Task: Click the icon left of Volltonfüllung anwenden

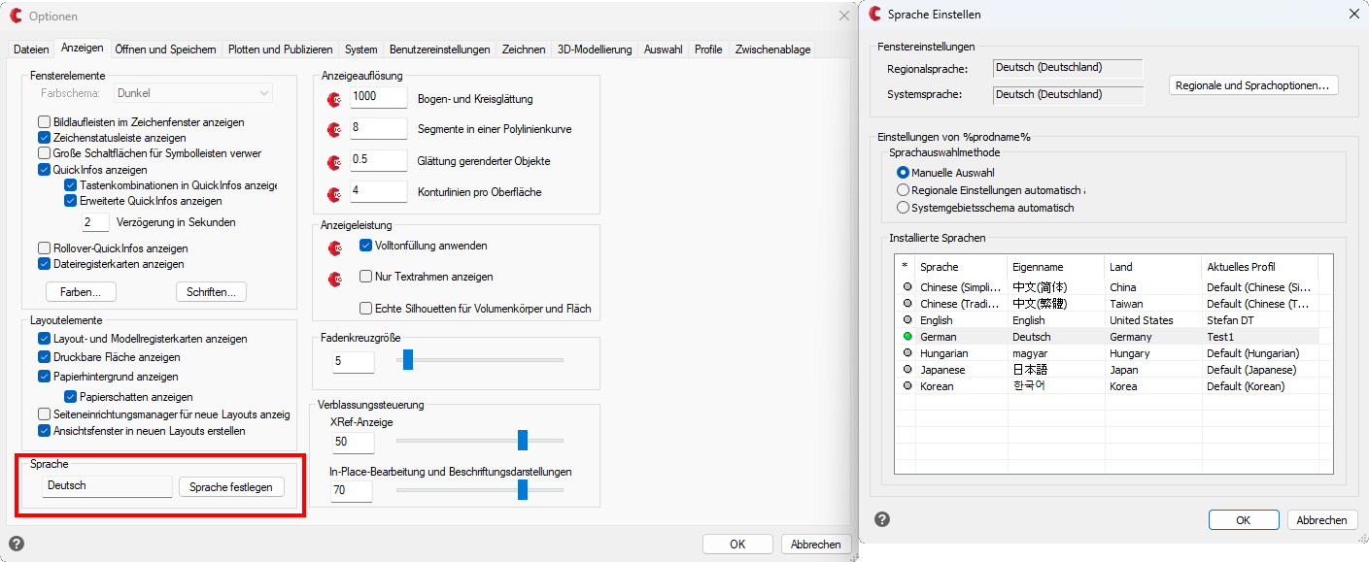Action: pos(335,248)
